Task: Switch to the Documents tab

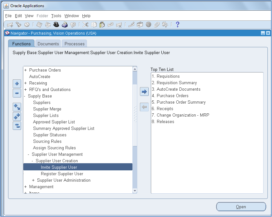Action: pos(48,44)
